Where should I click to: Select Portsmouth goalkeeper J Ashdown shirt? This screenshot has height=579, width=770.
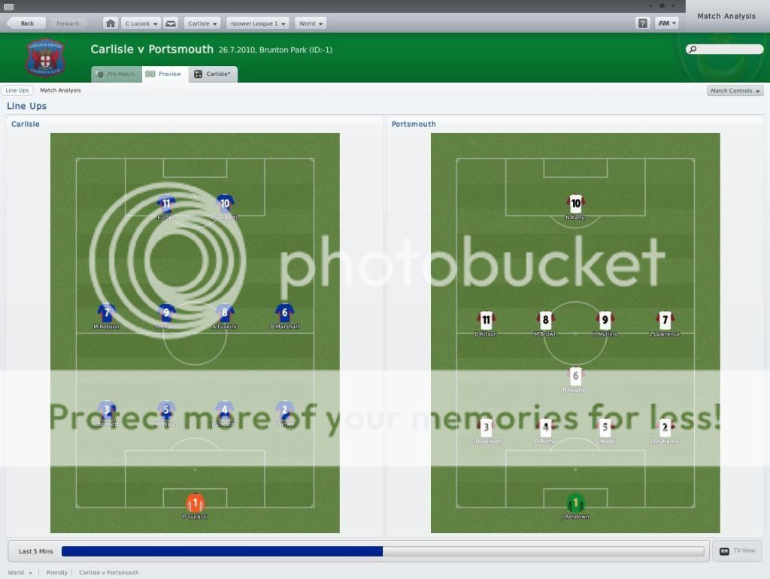pos(575,502)
